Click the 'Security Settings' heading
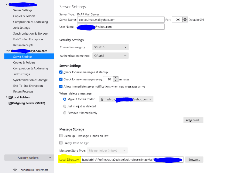This screenshot has width=237, height=173. [x=72, y=40]
